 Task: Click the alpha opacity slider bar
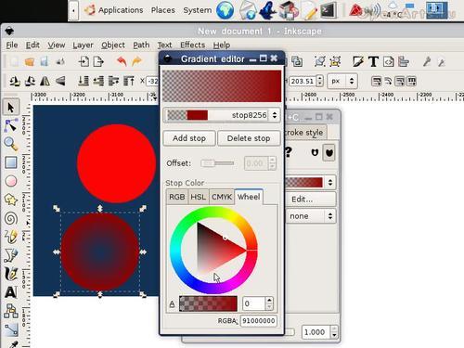click(x=208, y=303)
